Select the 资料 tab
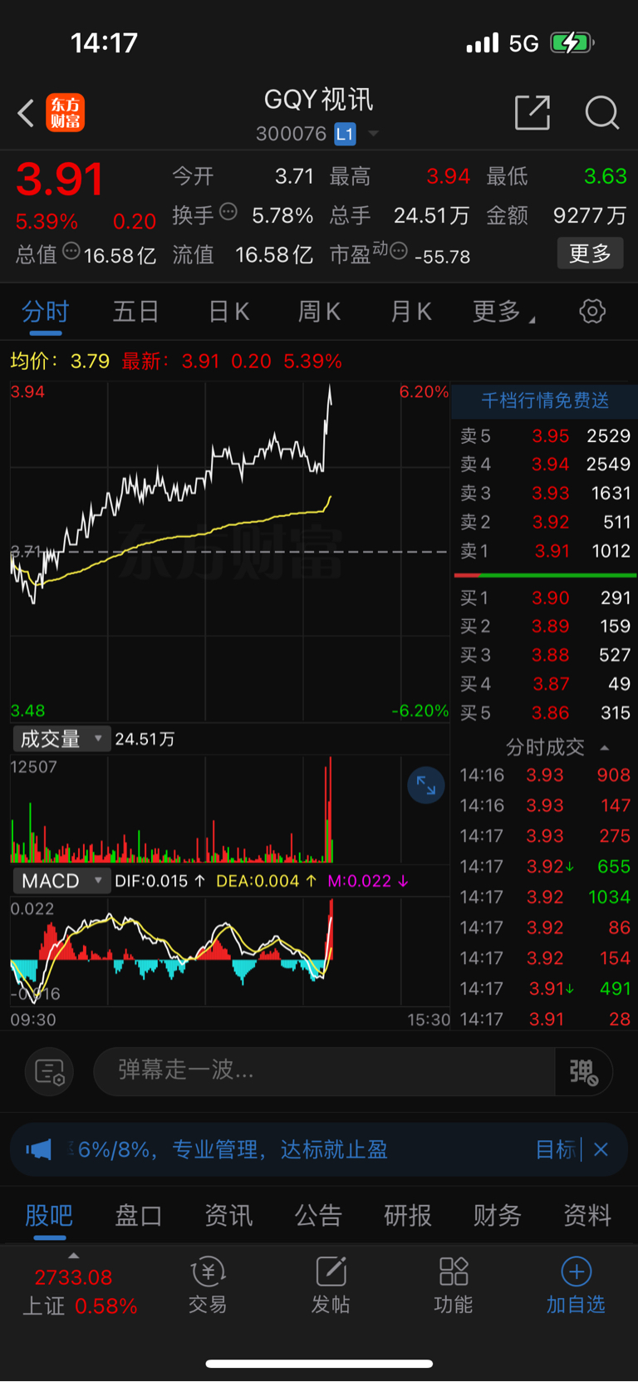 click(587, 1216)
